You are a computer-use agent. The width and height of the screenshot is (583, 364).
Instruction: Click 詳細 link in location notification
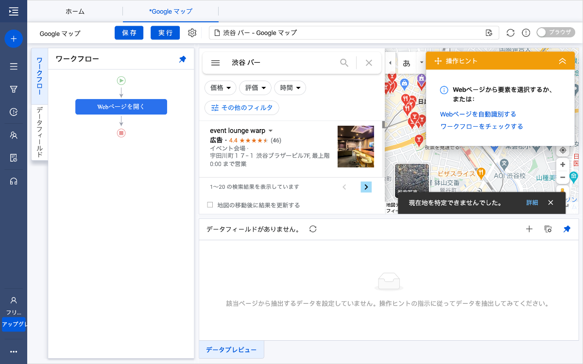click(x=532, y=202)
